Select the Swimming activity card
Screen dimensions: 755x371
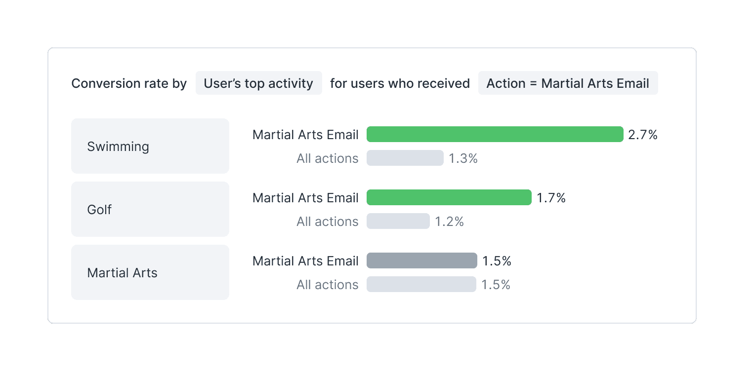pos(150,146)
